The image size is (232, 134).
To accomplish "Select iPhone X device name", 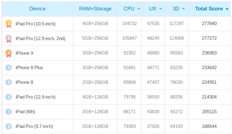I will click(25, 53).
